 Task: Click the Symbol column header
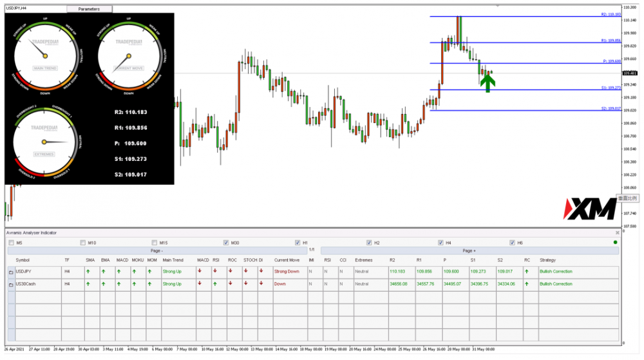pyautogui.click(x=23, y=260)
